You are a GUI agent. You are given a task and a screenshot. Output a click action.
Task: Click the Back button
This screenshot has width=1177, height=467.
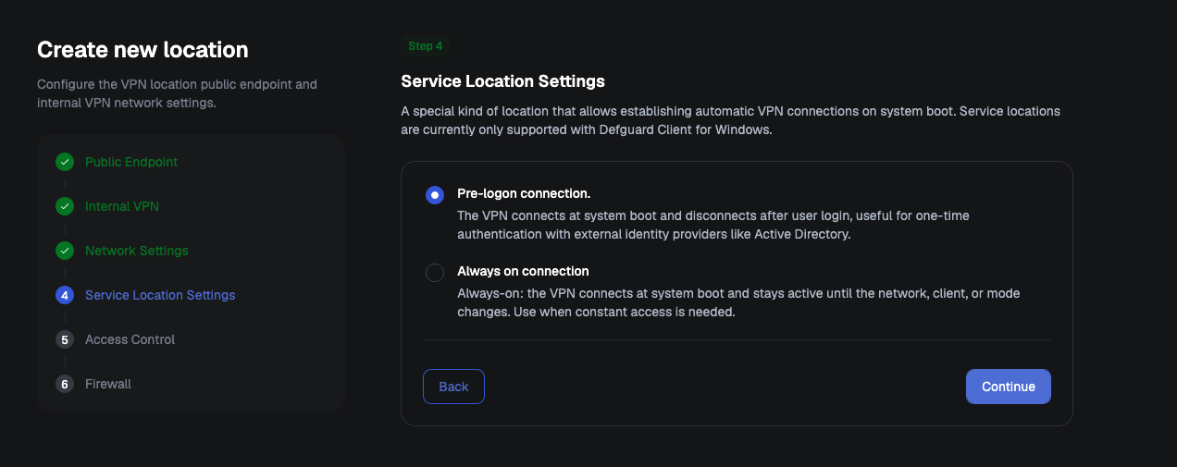(453, 387)
